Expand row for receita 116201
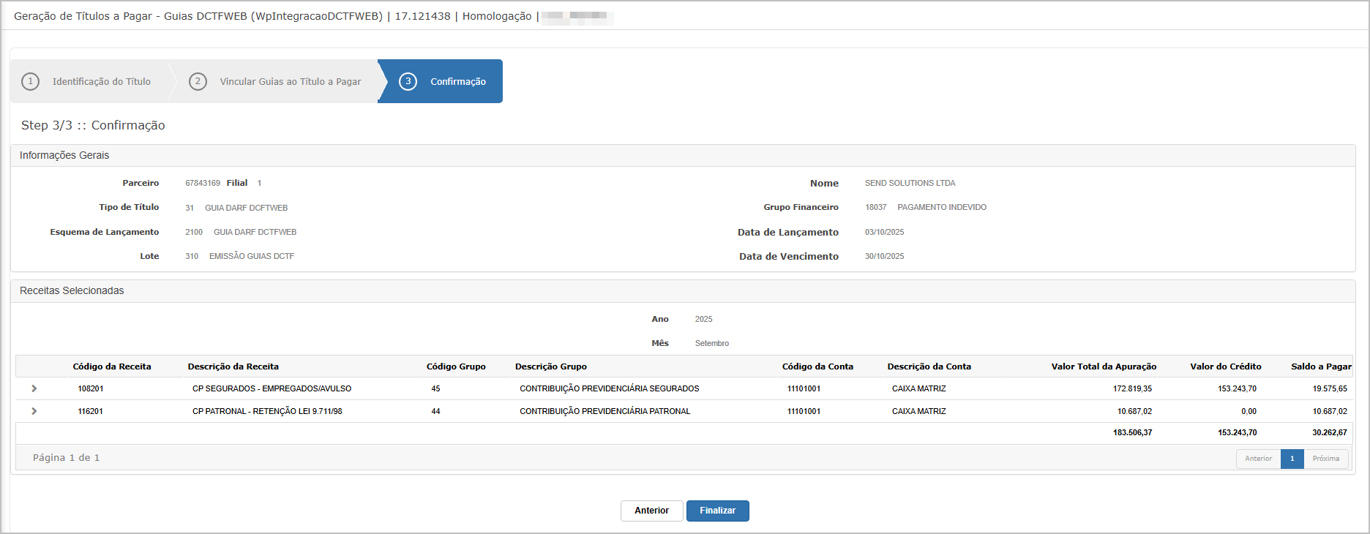Viewport: 1370px width, 534px height. point(34,411)
